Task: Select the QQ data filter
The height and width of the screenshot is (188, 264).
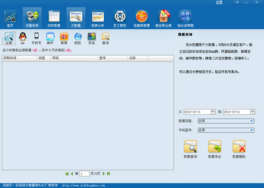Action: tap(22, 39)
